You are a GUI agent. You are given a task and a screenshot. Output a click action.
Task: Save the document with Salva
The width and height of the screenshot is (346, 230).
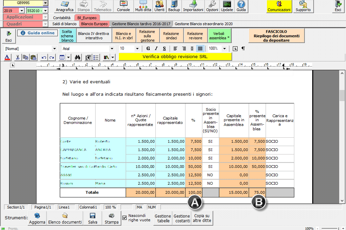point(93,218)
